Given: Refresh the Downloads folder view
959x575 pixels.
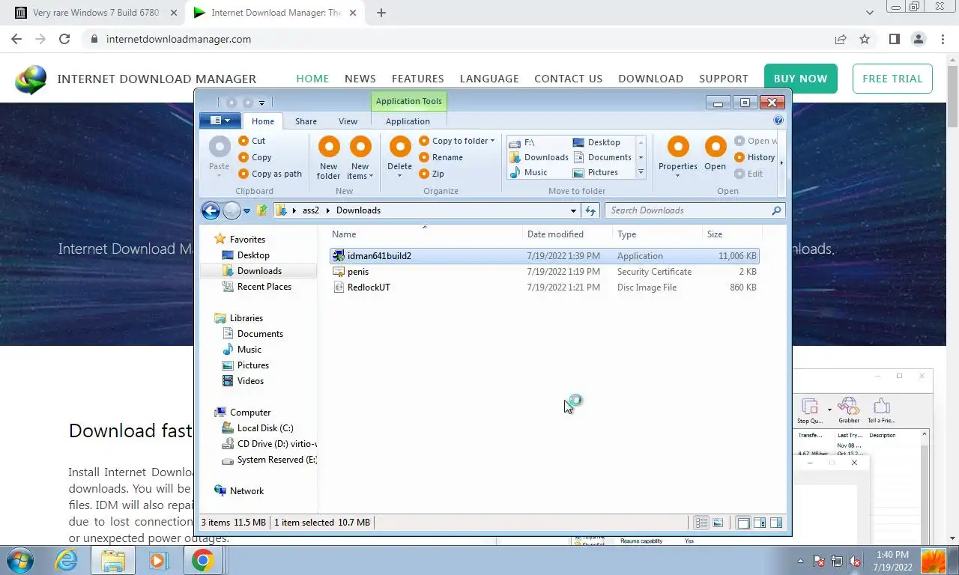Looking at the screenshot, I should click(x=590, y=210).
